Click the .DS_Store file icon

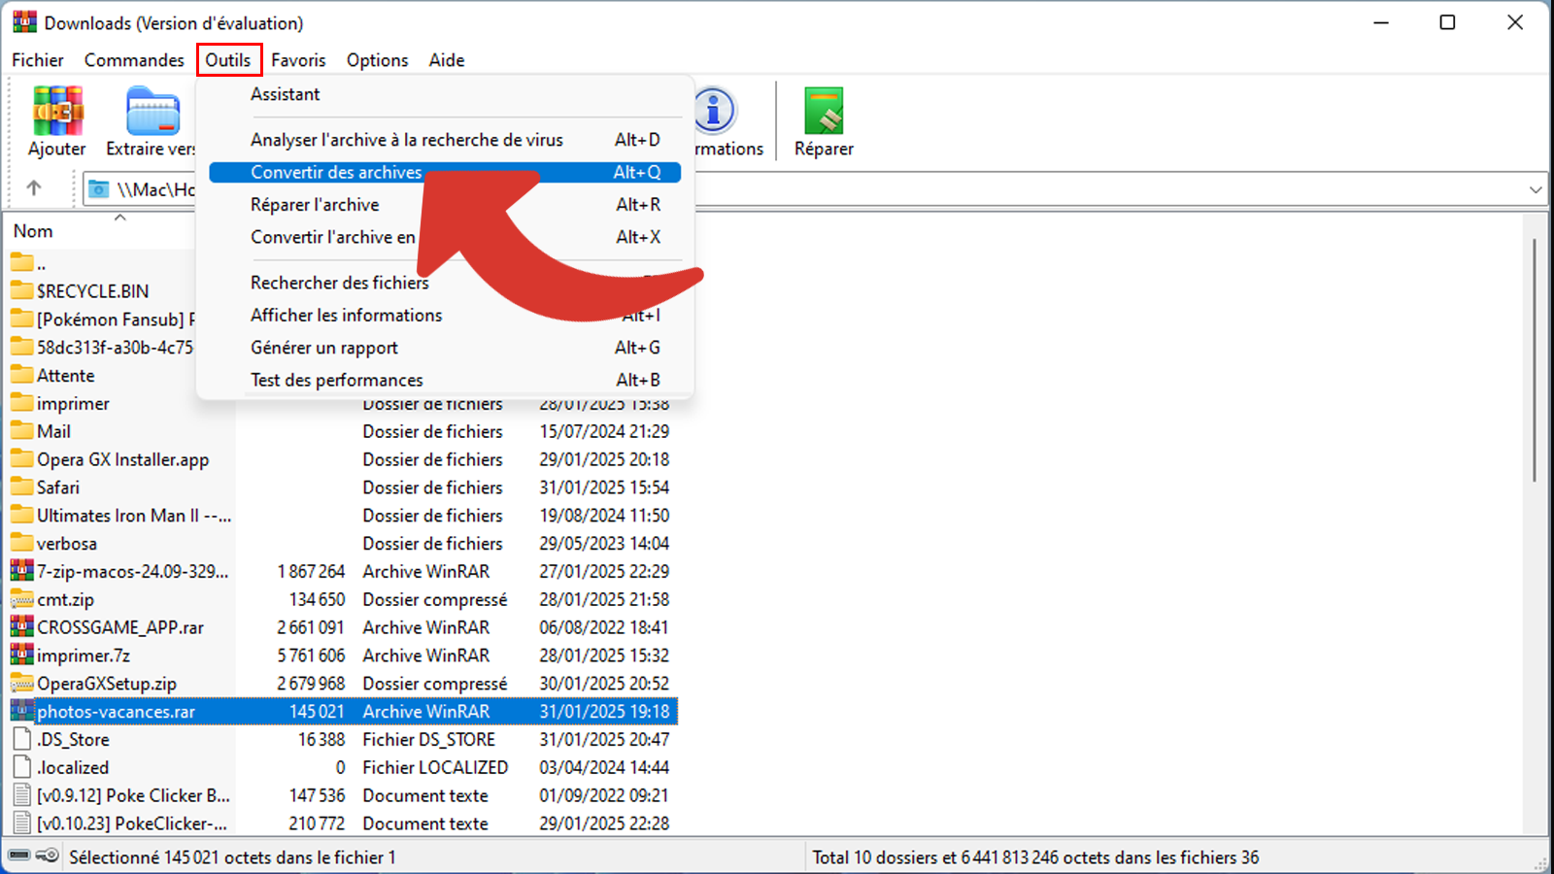pyautogui.click(x=21, y=739)
